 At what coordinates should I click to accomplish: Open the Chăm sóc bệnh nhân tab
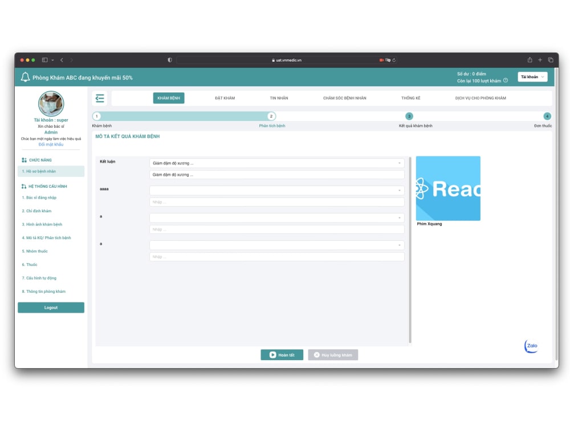[345, 98]
